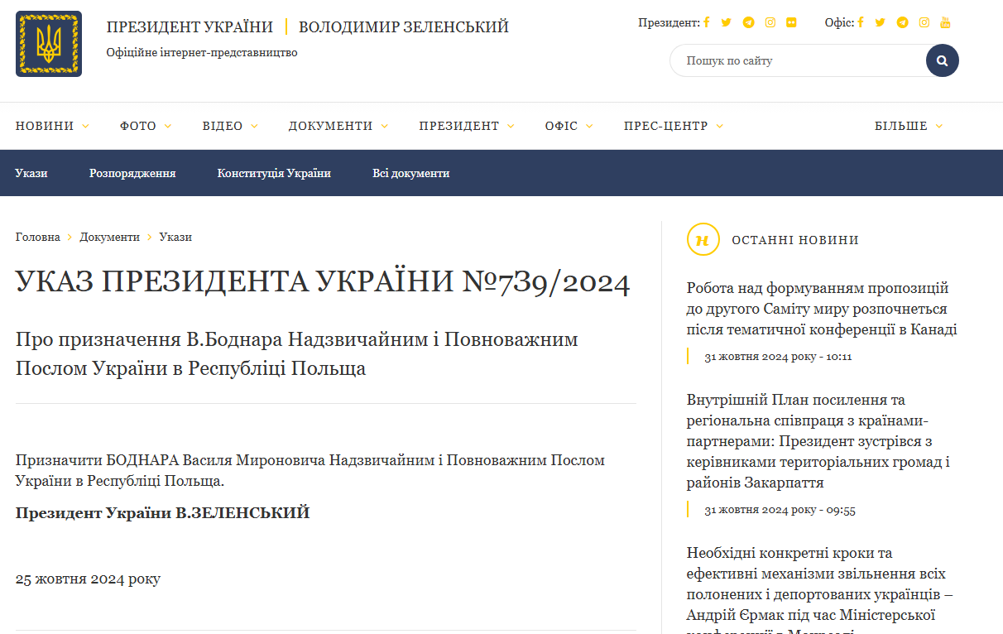The image size is (1003, 634).
Task: Select the Розпорядження menu item
Action: [x=132, y=173]
